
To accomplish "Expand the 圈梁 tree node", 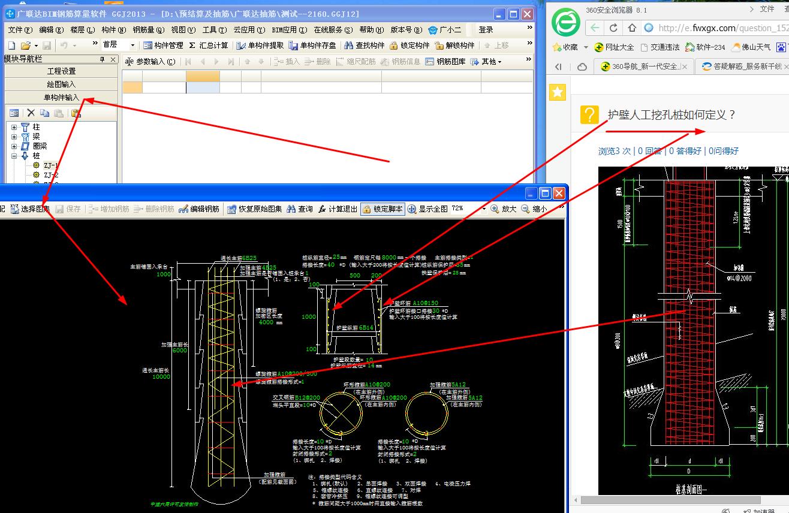I will 14,146.
